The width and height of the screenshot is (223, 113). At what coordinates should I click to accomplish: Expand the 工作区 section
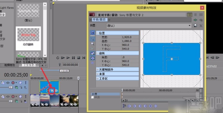coord(97,79)
